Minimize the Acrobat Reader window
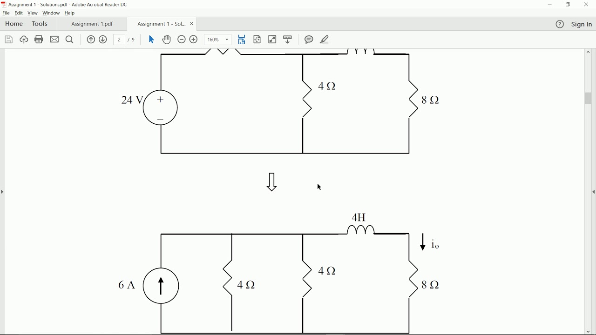The width and height of the screenshot is (596, 335). click(x=550, y=5)
